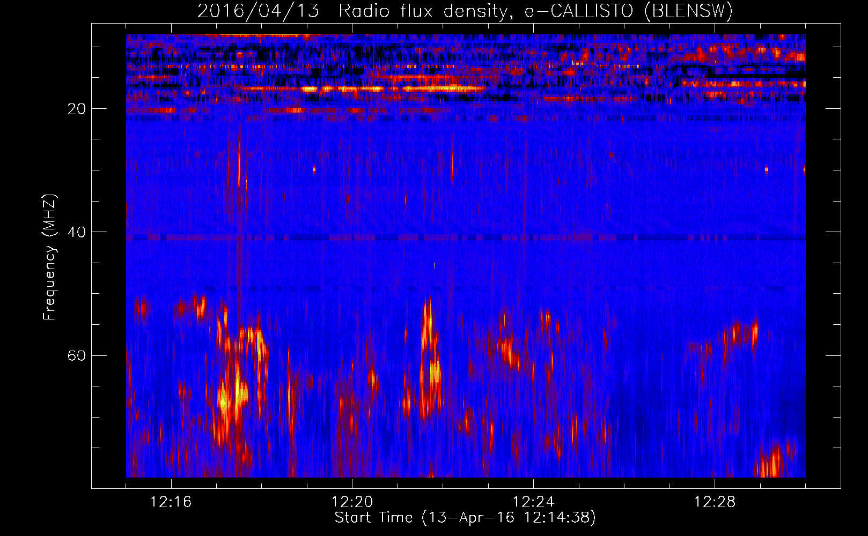Screen dimensions: 868x536
Task: Click the Start Time axis caption
Action: (465, 518)
